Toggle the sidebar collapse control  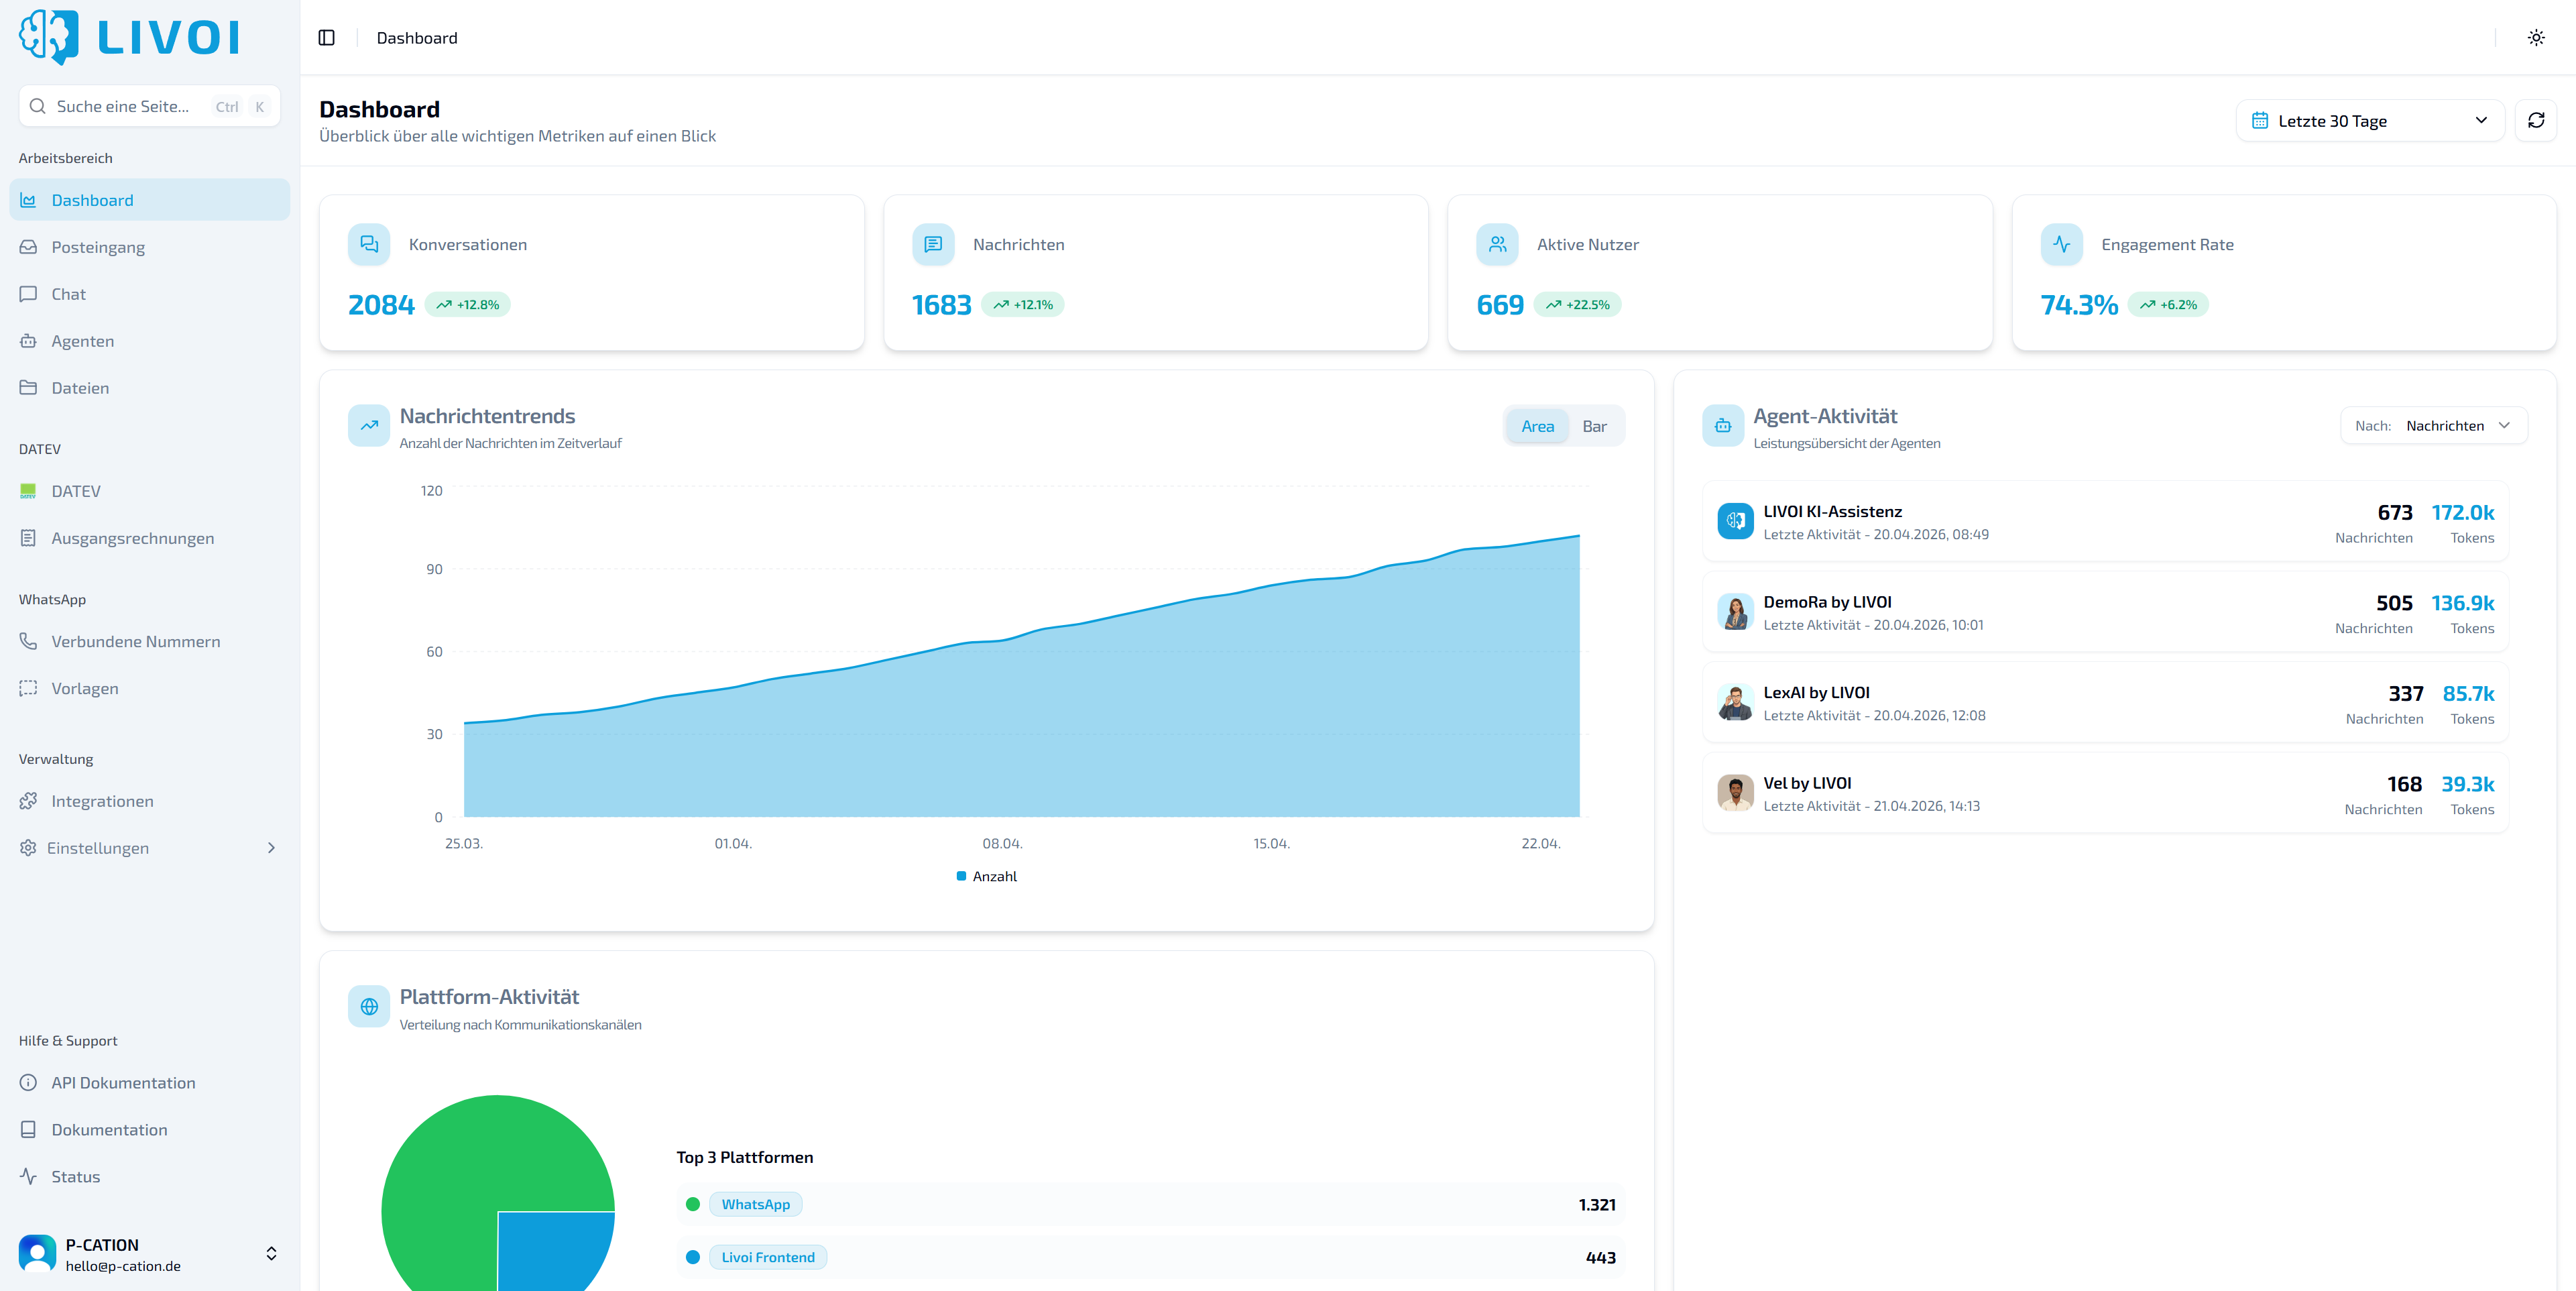click(x=327, y=37)
